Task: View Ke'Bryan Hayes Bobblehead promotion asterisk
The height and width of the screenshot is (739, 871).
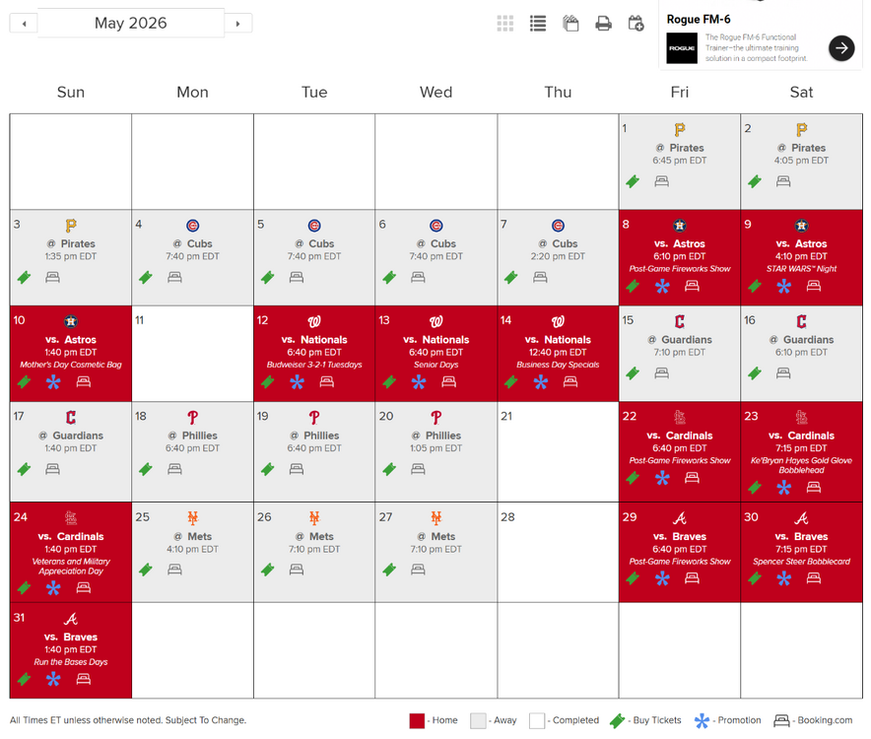Action: tap(783, 488)
